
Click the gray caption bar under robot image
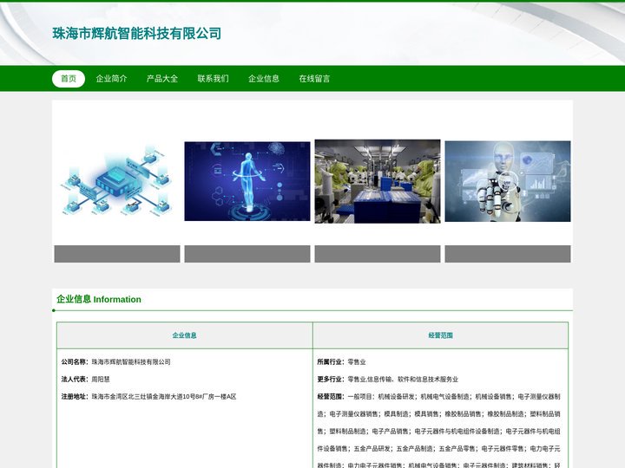point(508,254)
